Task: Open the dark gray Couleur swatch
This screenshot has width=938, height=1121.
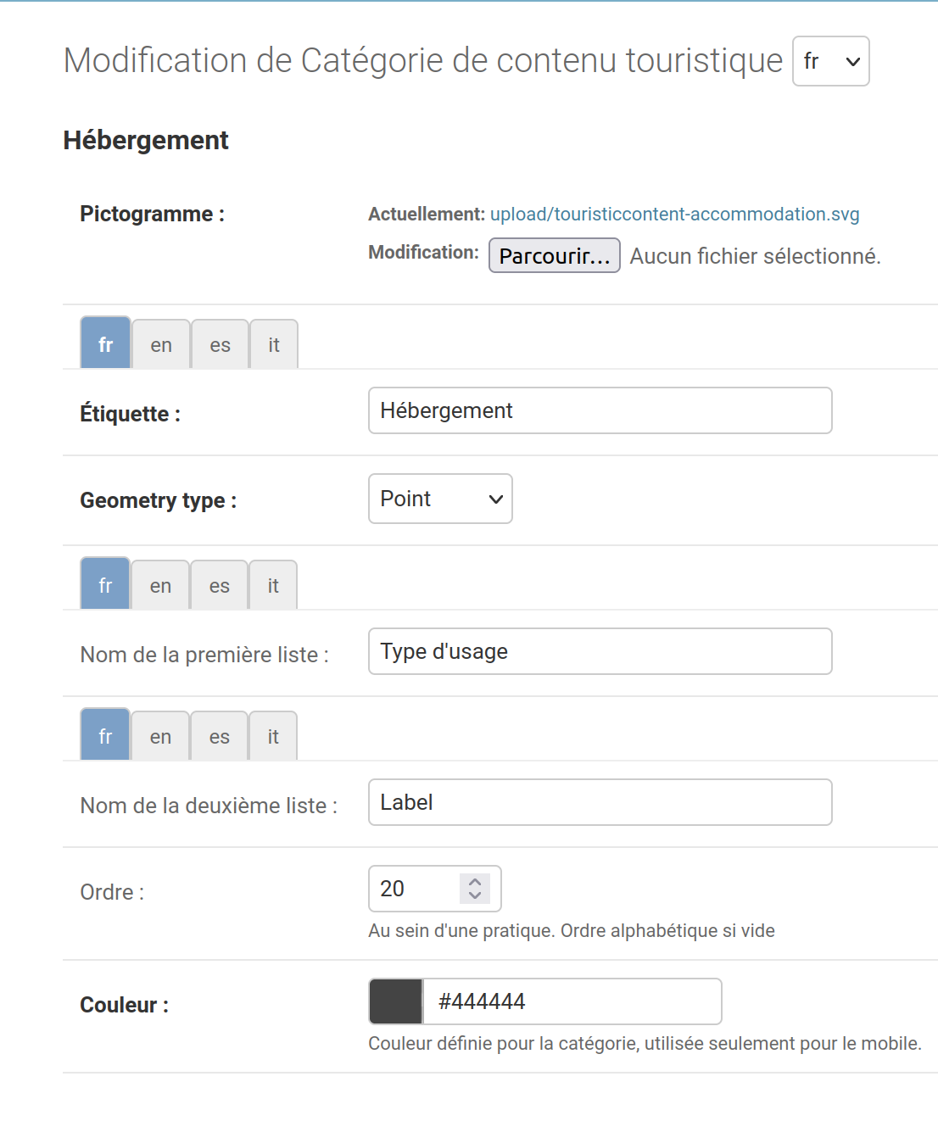Action: tap(396, 1001)
